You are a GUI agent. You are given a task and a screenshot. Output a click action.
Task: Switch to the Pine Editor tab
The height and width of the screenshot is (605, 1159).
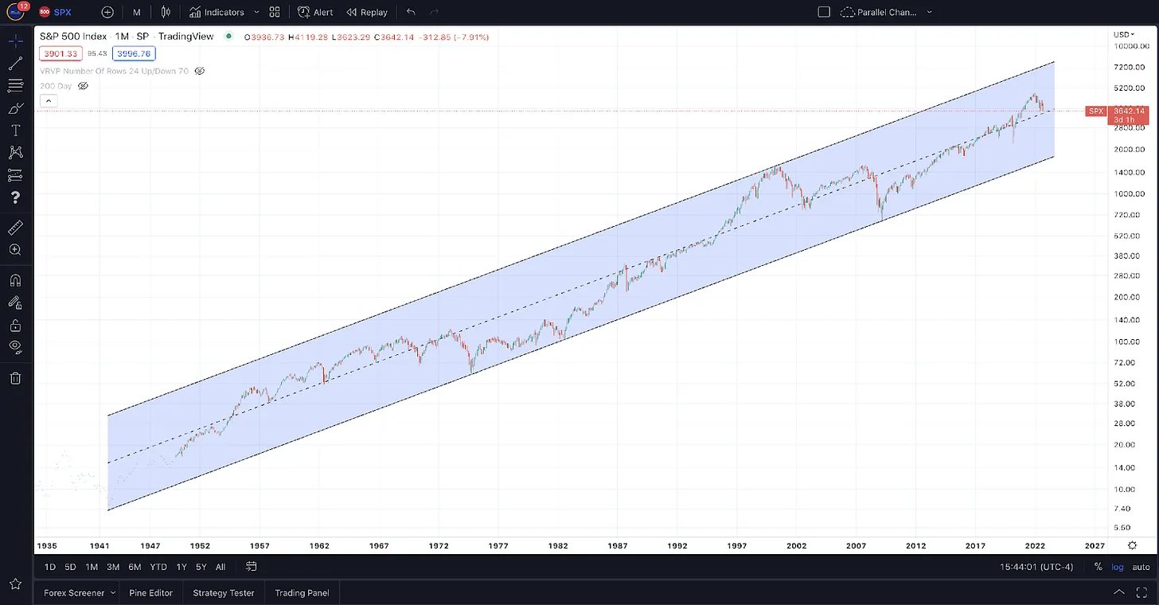(x=150, y=593)
